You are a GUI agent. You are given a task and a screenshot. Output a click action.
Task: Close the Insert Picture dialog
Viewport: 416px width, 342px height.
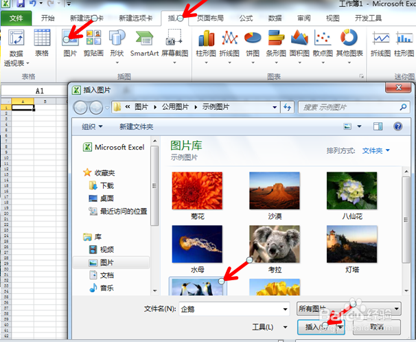[x=398, y=87]
